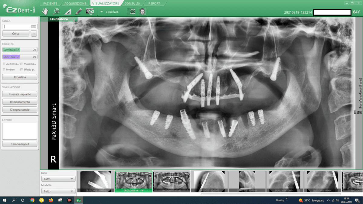Activate the magnifying glass zoom tool
The height and width of the screenshot is (204, 363).
click(56, 11)
